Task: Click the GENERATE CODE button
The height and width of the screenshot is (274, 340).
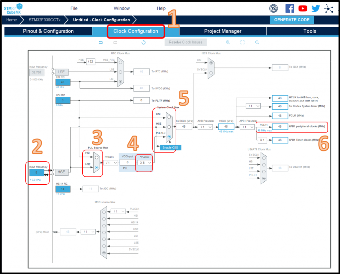Action: [x=292, y=20]
